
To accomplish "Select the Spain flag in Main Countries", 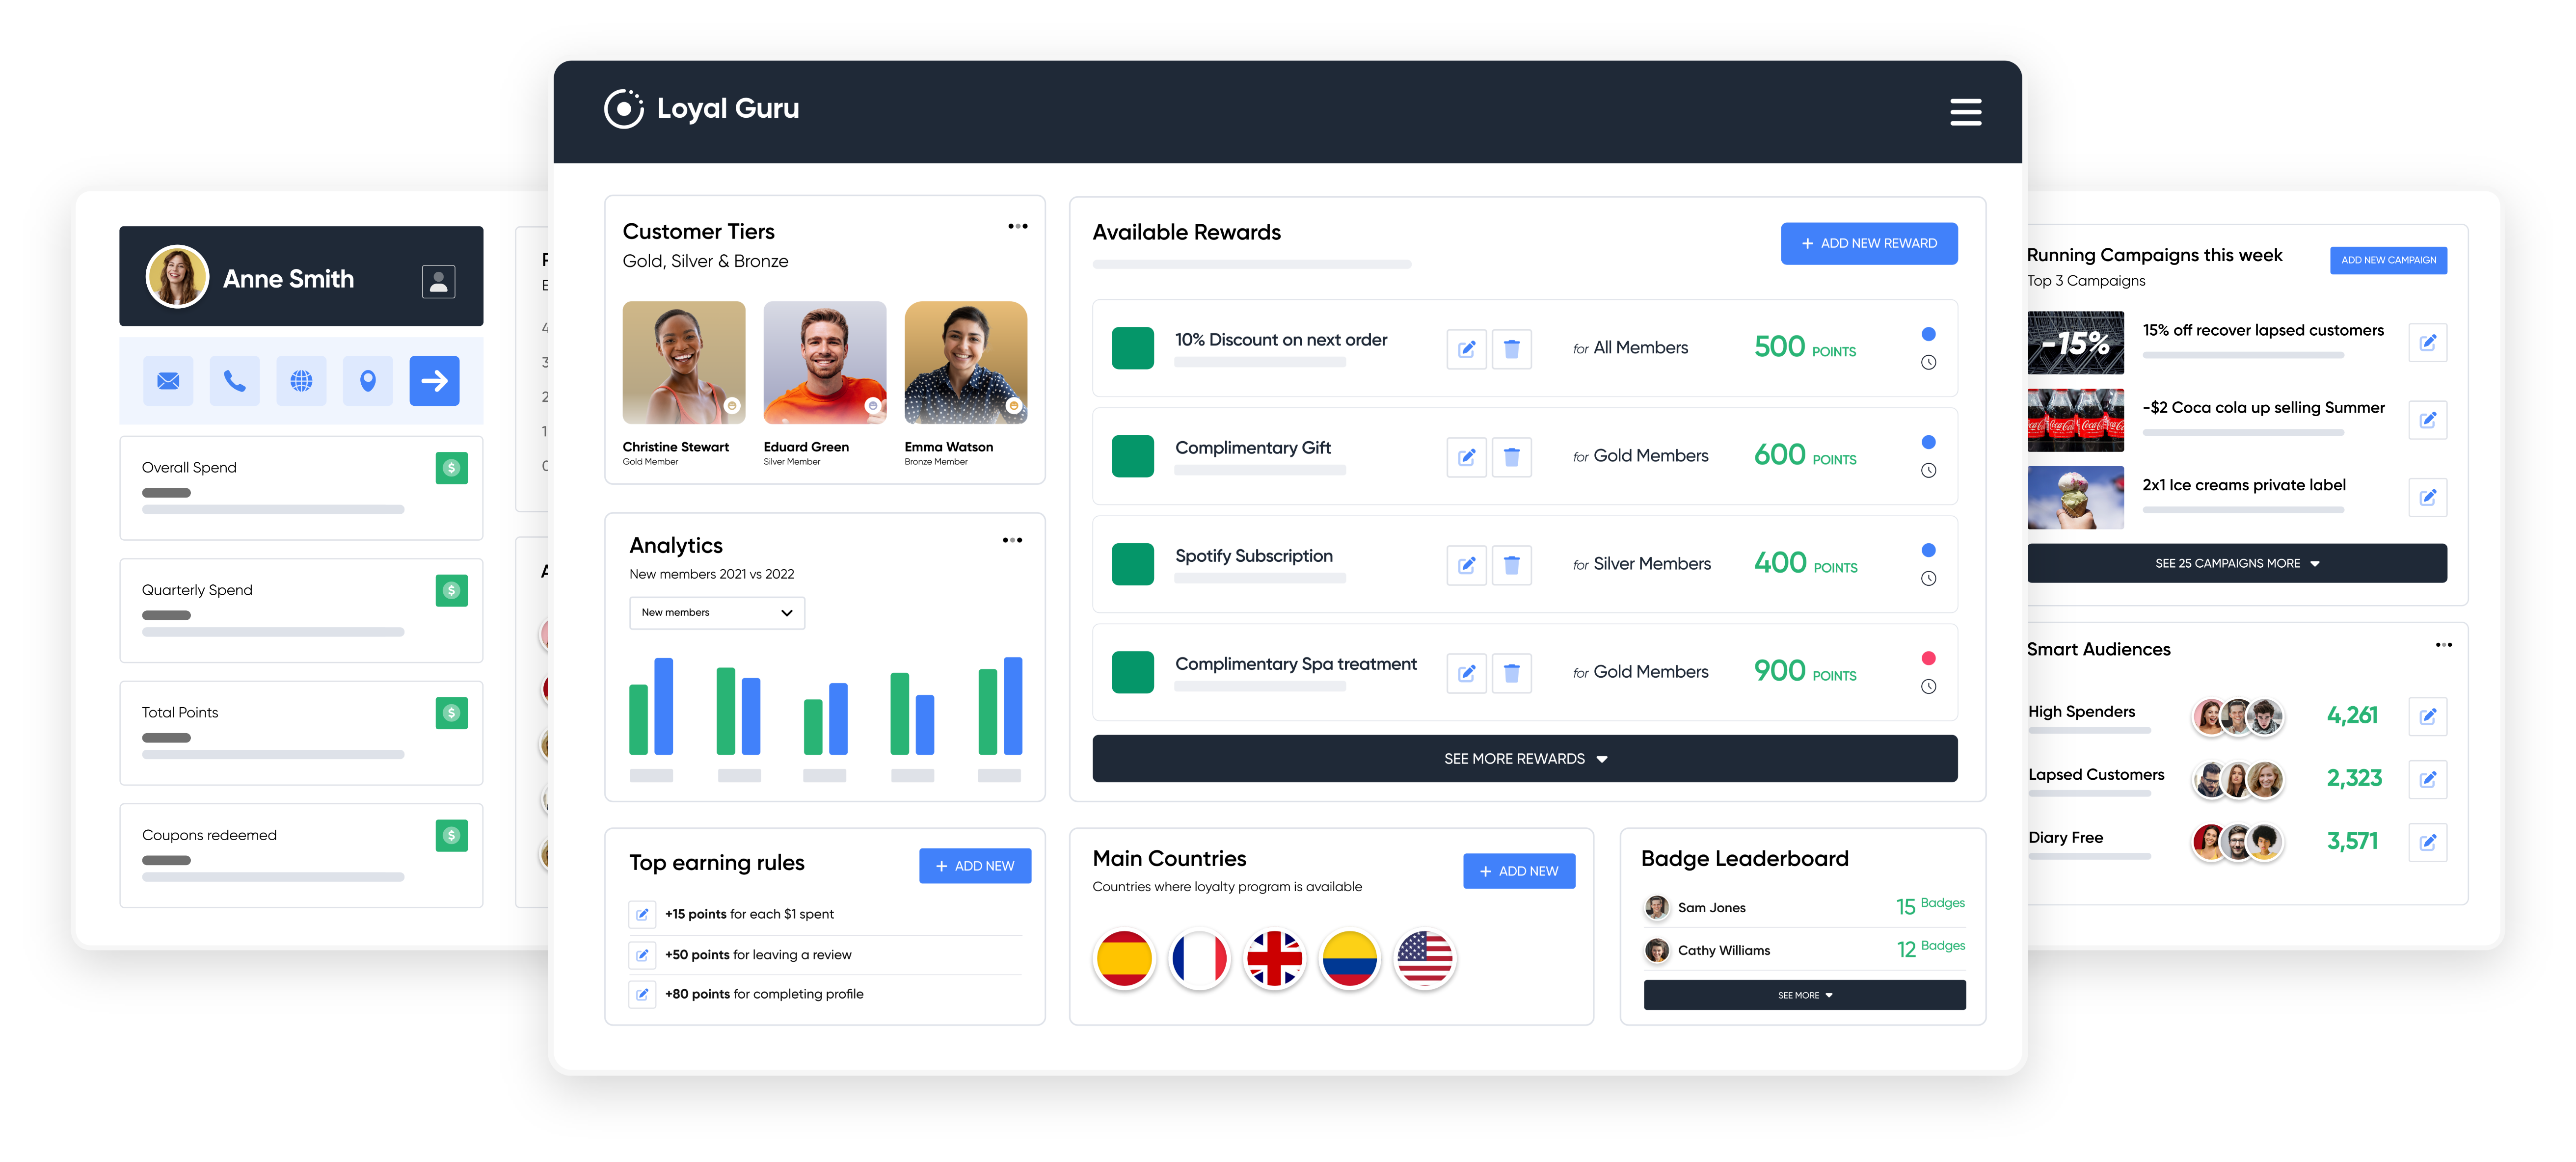I will pyautogui.click(x=1124, y=958).
